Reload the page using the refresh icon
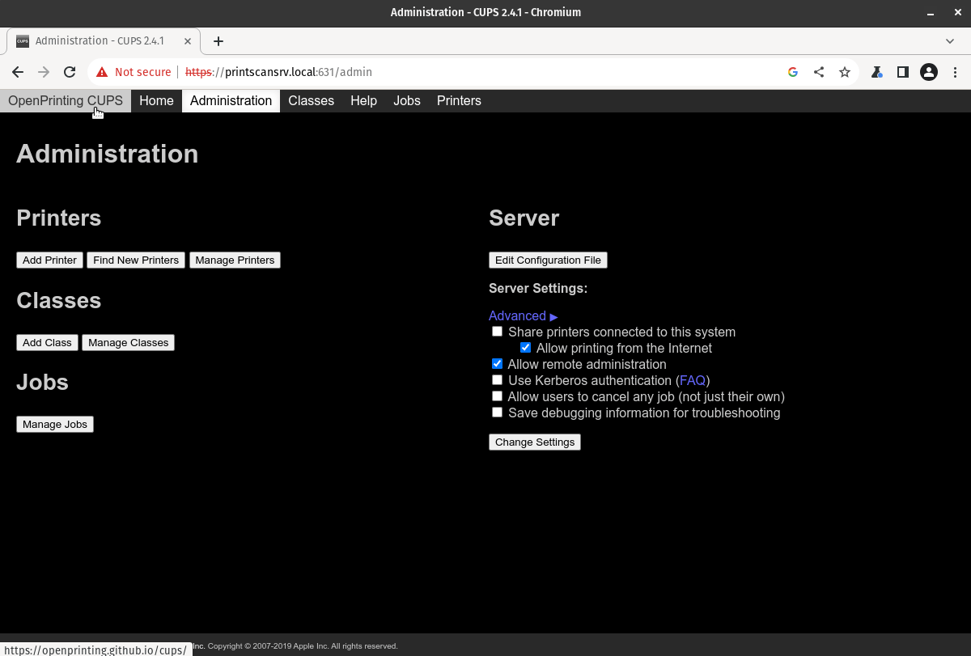 [70, 72]
